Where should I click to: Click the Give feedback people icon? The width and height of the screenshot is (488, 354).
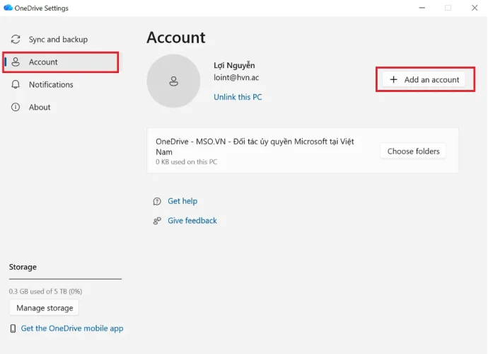157,221
